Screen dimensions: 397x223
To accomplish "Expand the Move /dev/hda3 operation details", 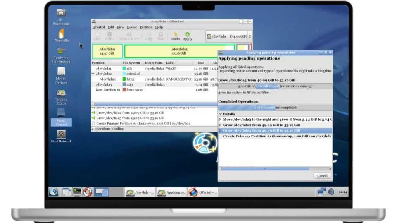I will [221, 120].
